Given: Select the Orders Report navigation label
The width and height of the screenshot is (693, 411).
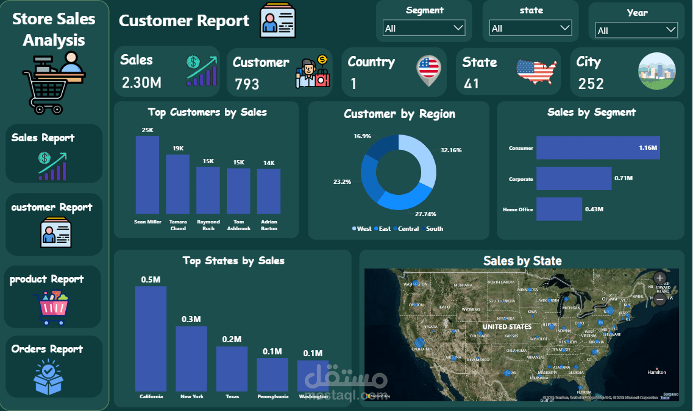Looking at the screenshot, I should pos(47,349).
